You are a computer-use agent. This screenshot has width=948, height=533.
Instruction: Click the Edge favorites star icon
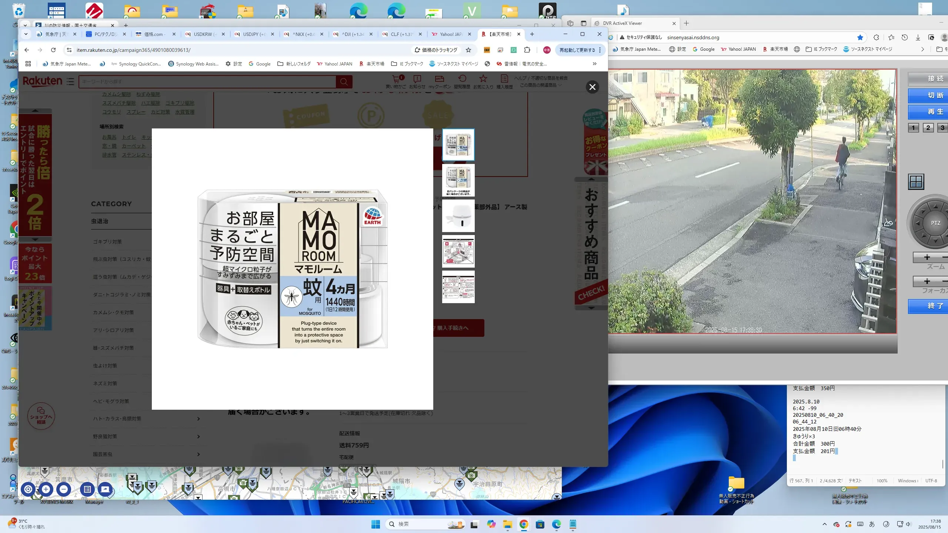891,37
